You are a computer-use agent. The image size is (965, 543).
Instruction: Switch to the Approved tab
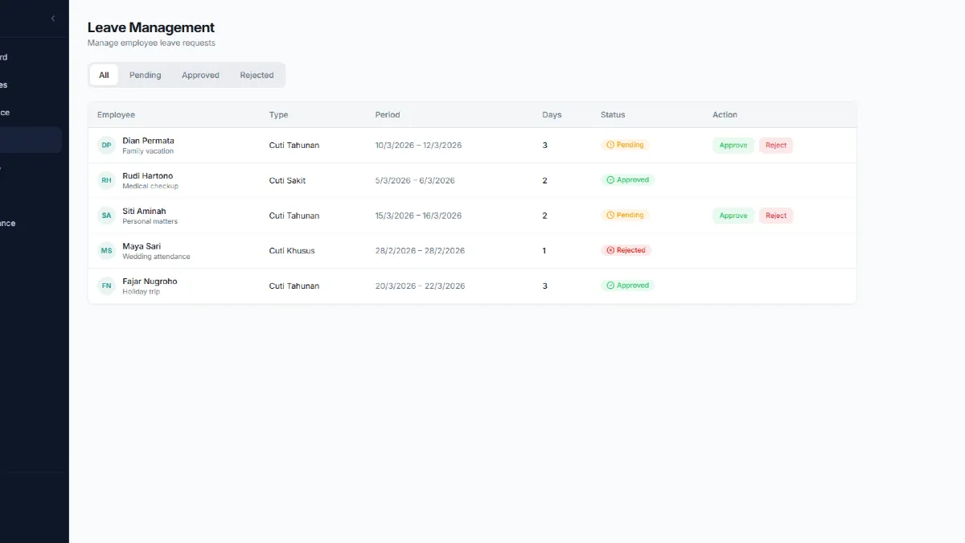click(x=200, y=75)
